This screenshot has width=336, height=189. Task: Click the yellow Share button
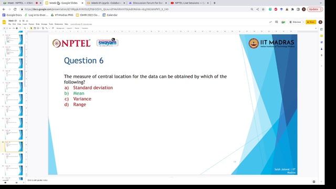pos(311,22)
